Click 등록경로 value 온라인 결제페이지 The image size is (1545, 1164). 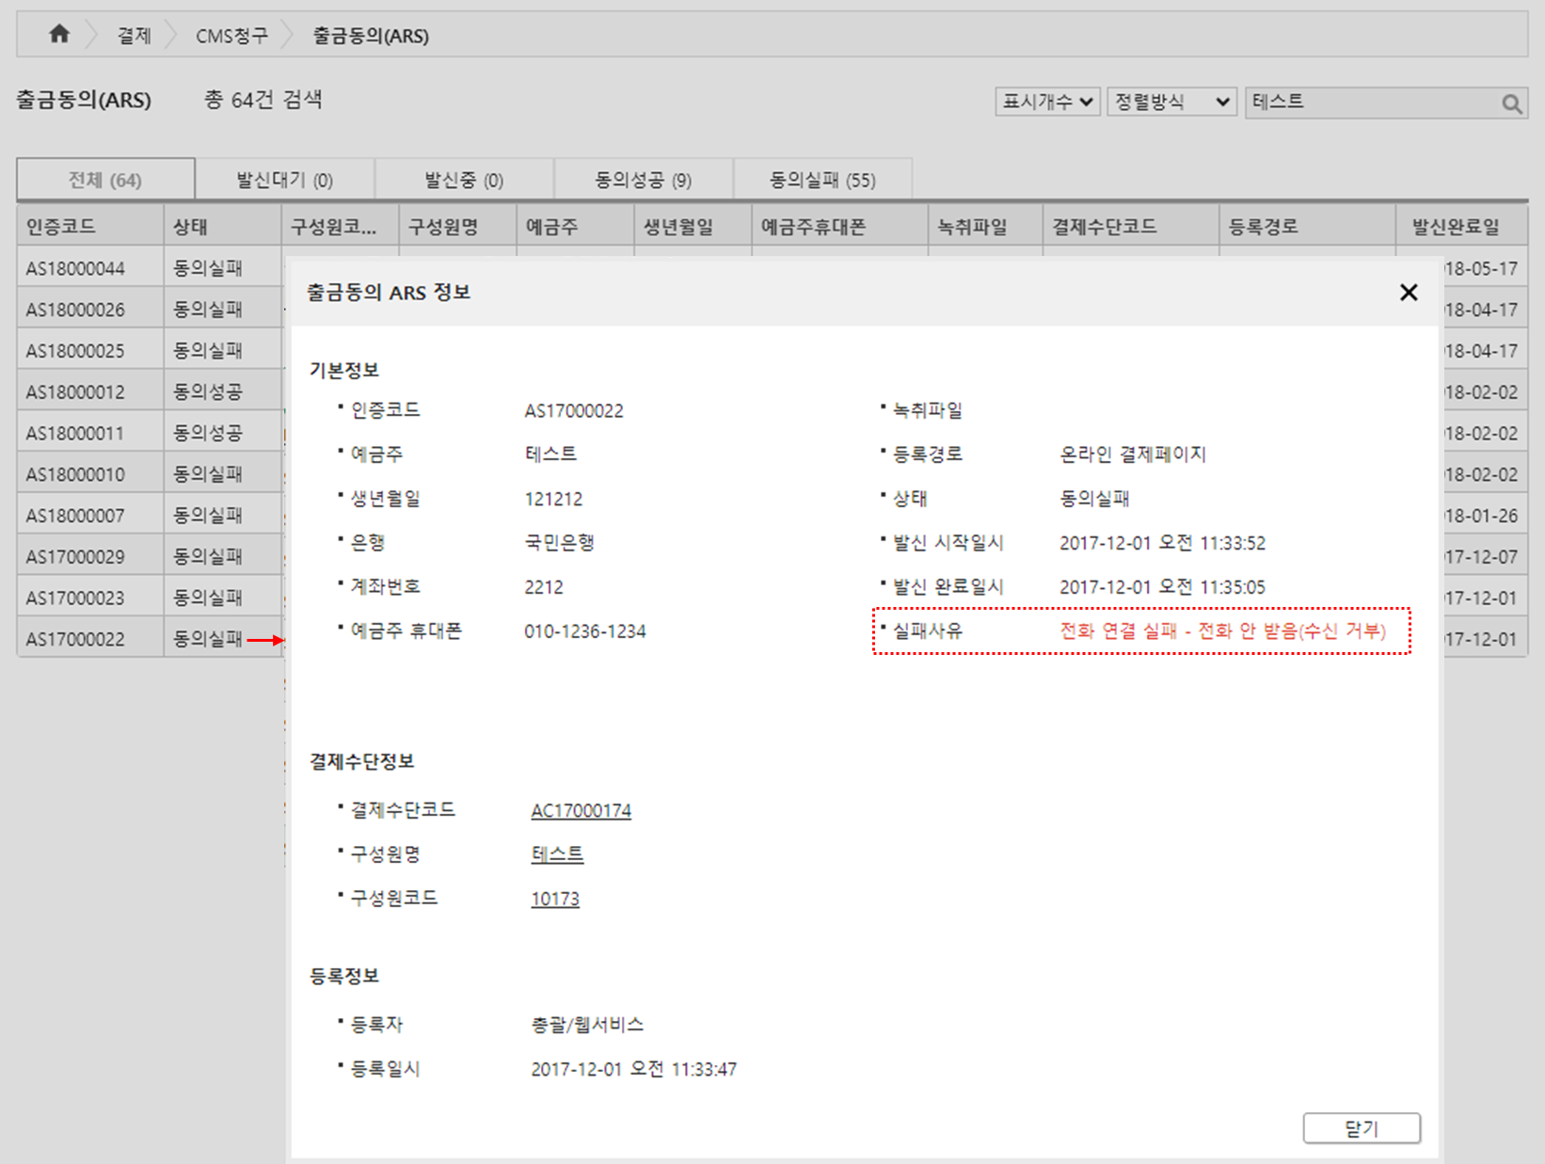(1133, 454)
